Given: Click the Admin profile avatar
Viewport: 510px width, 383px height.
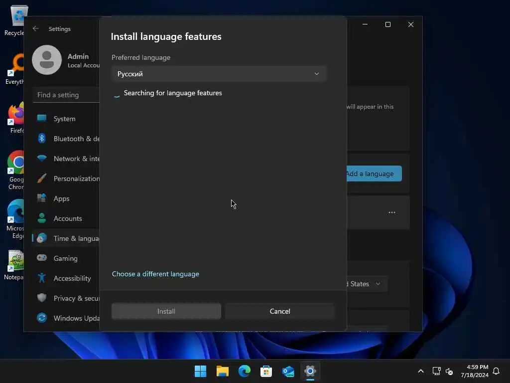Looking at the screenshot, I should click(47, 60).
